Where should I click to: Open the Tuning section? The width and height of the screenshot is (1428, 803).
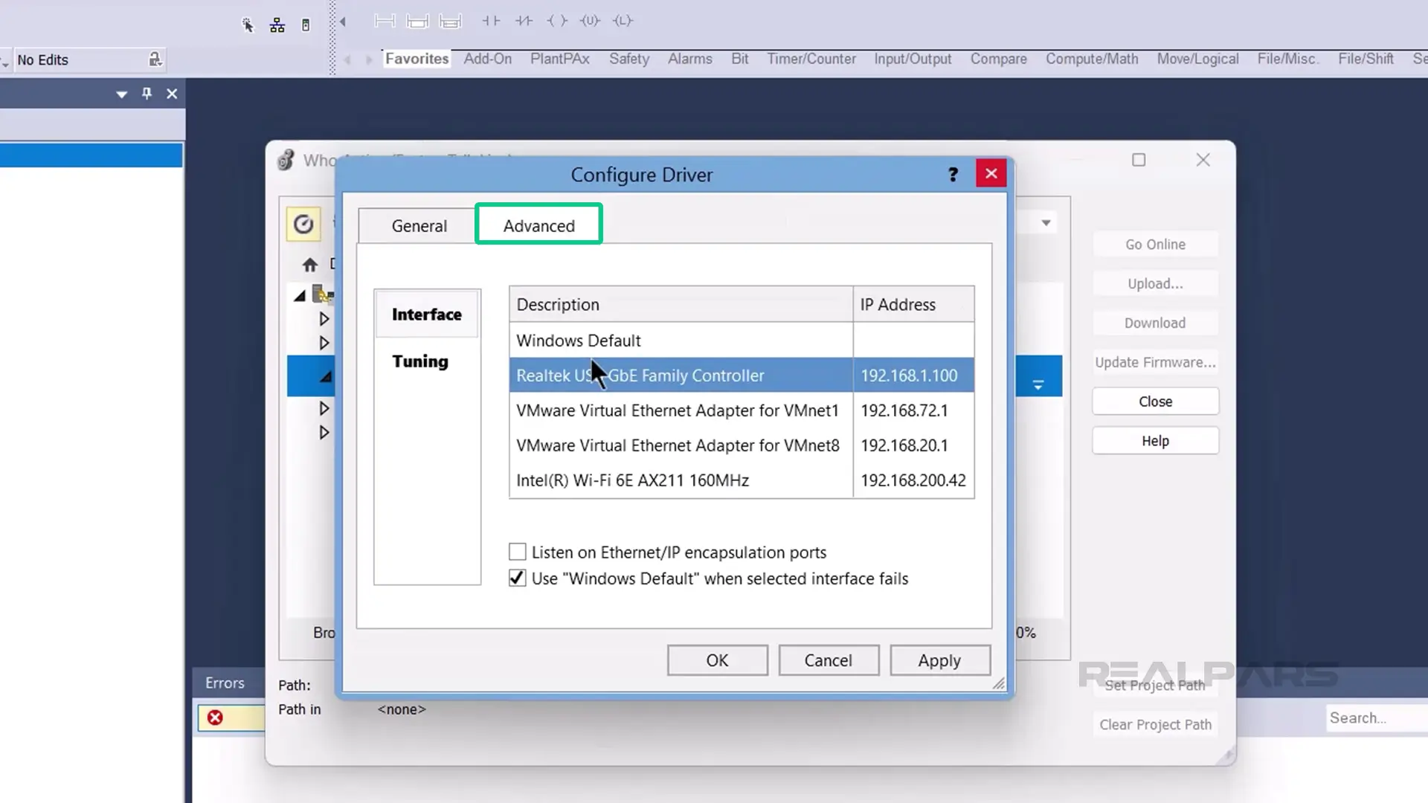click(x=420, y=361)
